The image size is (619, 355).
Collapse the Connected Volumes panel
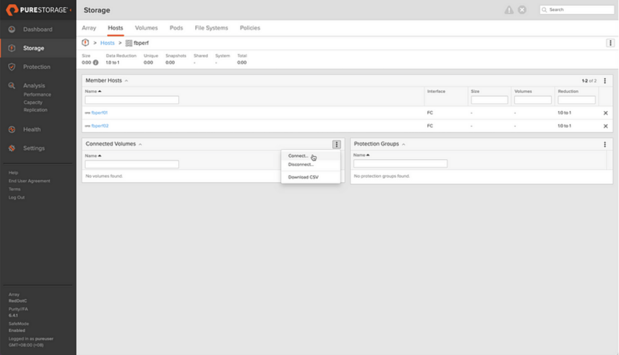(140, 144)
